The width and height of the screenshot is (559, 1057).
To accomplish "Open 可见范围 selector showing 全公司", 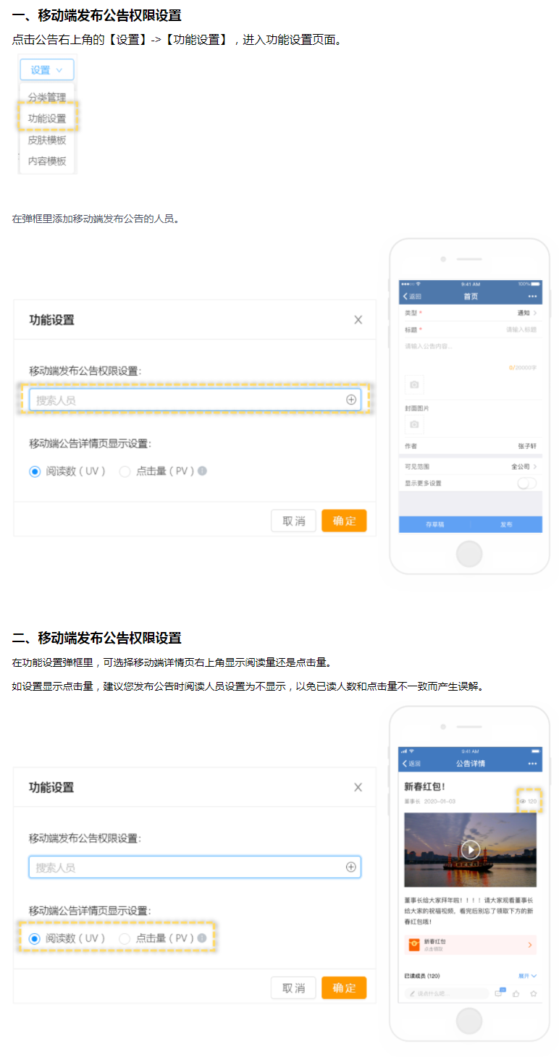I will pyautogui.click(x=471, y=467).
